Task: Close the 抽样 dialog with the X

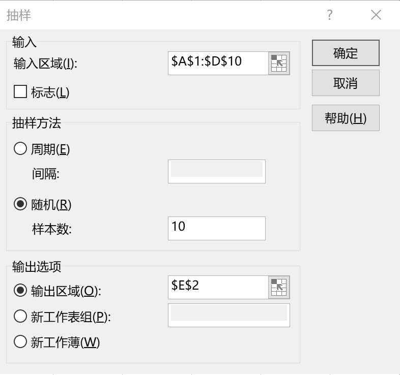Action: (x=376, y=15)
